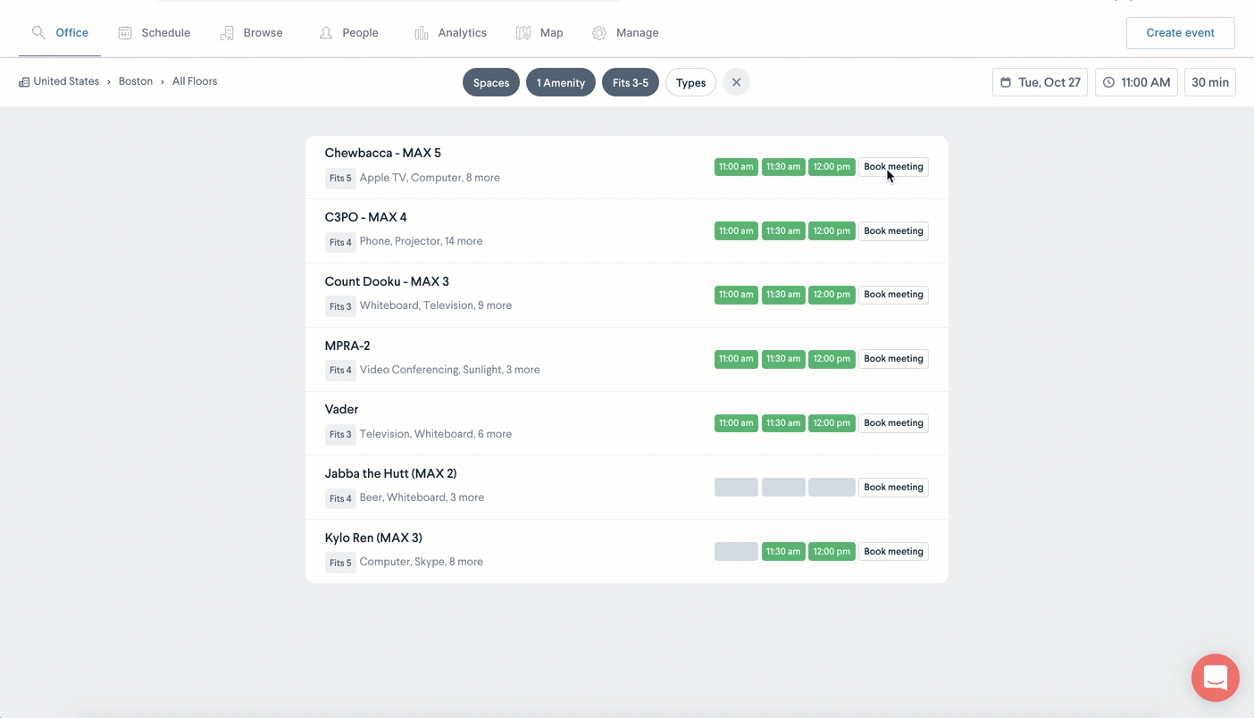Click Beer, Whiteboard, 3 more amenities
This screenshot has width=1254, height=718.
pyautogui.click(x=422, y=497)
